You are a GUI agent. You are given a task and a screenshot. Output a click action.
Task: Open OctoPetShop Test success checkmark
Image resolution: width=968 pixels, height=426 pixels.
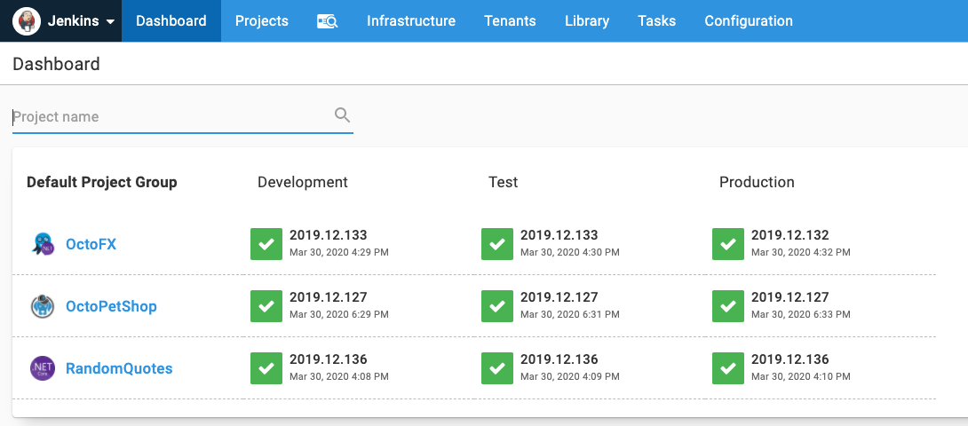(x=497, y=306)
